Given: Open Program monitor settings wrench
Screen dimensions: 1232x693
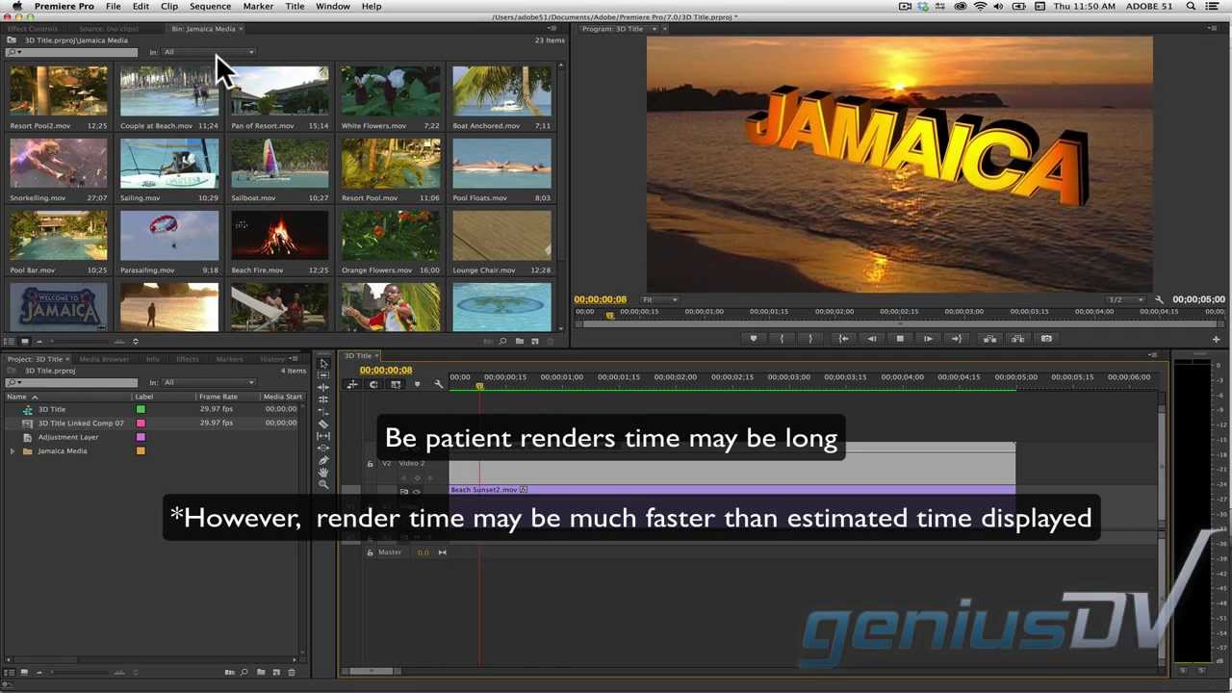Looking at the screenshot, I should tap(1159, 299).
